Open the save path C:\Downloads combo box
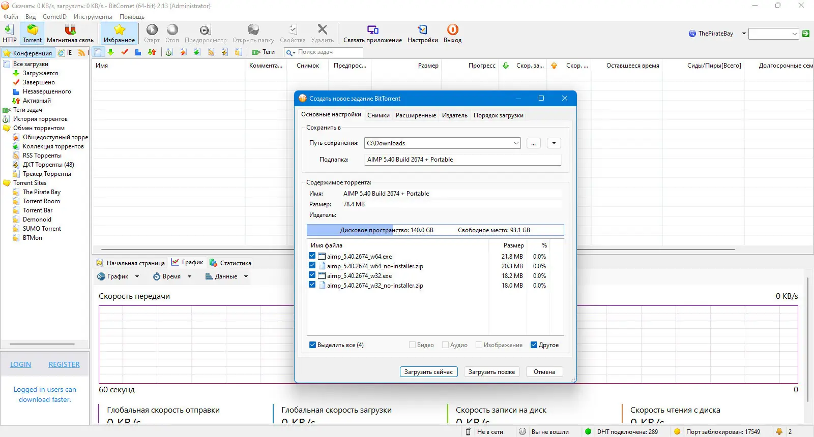 click(443, 143)
